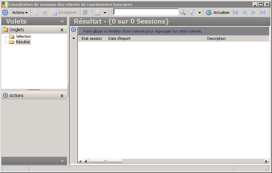Open the filter dropdown arrow
Image resolution: width=272 pixels, height=173 pixels.
click(x=200, y=12)
